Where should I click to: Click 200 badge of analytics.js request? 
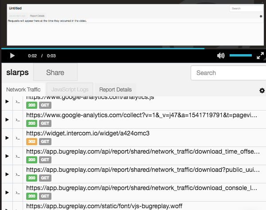pyautogui.click(x=32, y=105)
